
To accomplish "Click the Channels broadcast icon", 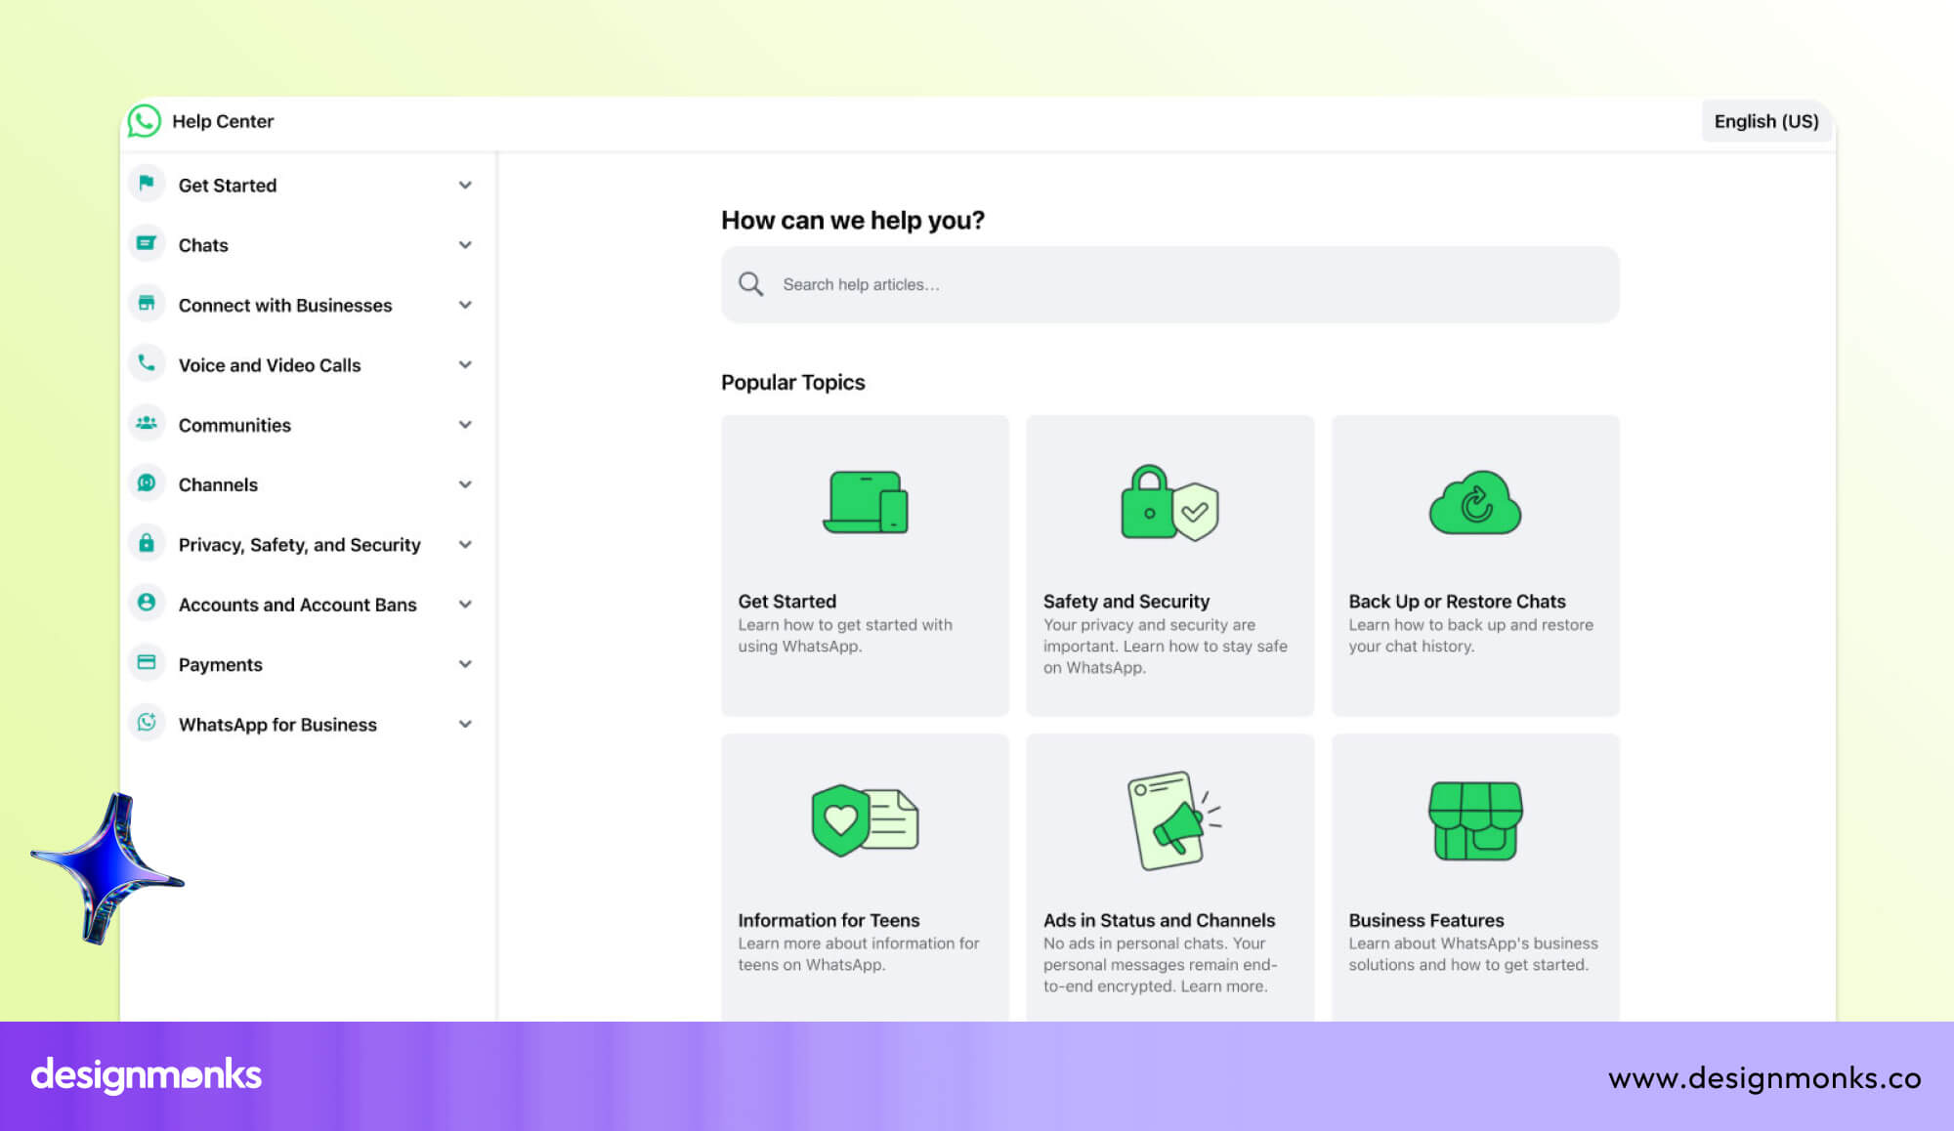I will pos(147,483).
